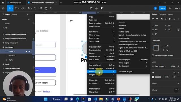The image size is (181, 102).
Task: Click the Present play icon
Action: [170, 8]
